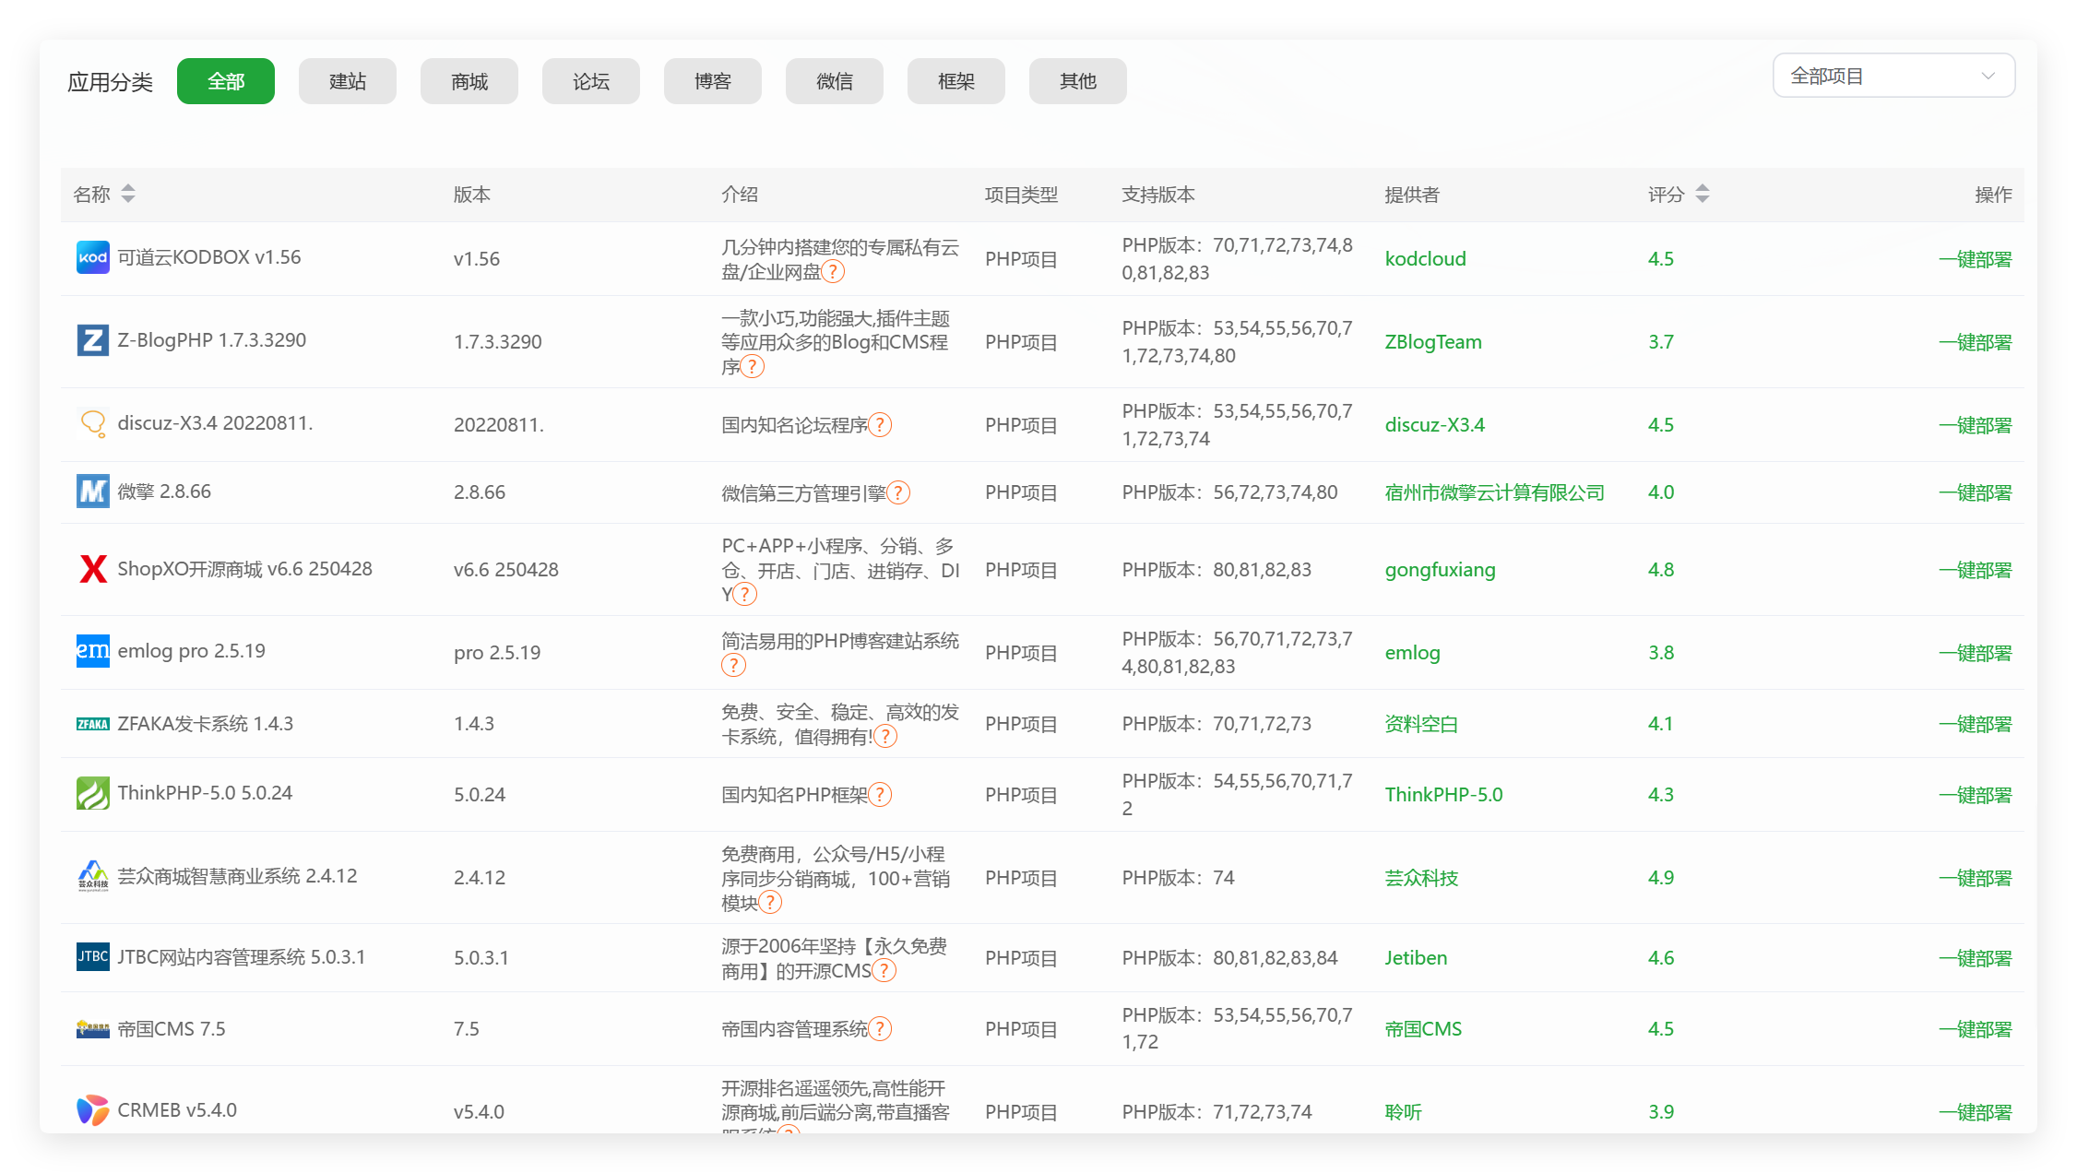Open help icon for 芸众商城 description
This screenshot has width=2077, height=1173.
pos(770,903)
